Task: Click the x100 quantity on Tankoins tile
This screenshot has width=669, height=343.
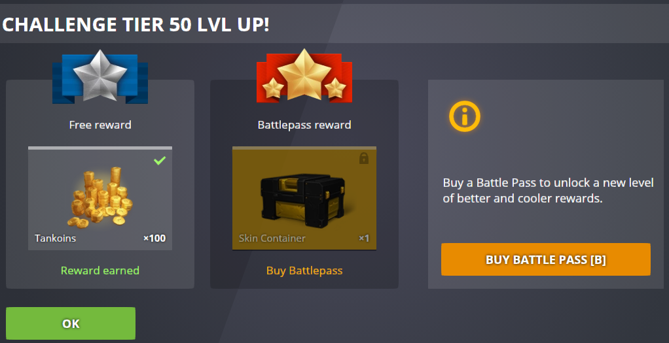Action: [x=154, y=238]
